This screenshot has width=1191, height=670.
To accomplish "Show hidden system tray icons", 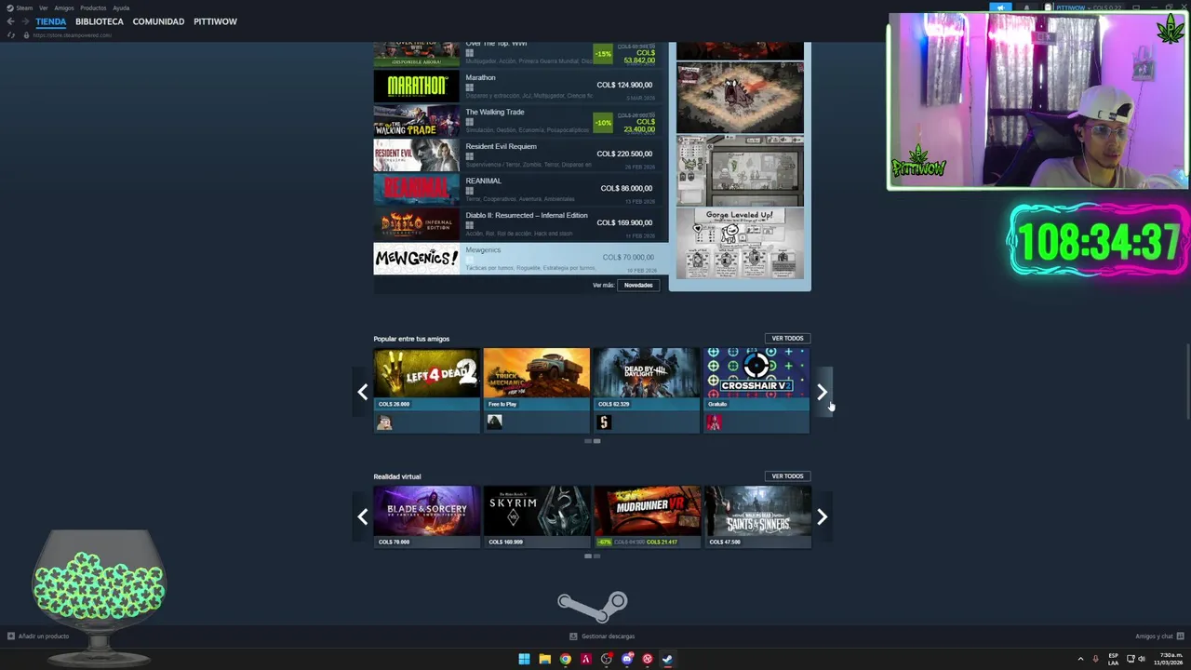I will (x=1081, y=659).
